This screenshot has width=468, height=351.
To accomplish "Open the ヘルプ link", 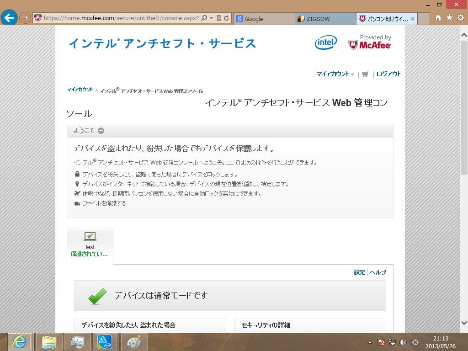I will [x=378, y=272].
